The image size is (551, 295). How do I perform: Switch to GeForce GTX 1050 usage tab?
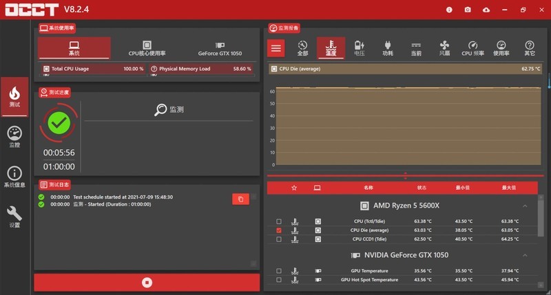(220, 48)
